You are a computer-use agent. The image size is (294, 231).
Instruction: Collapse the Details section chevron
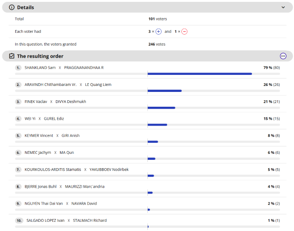(x=283, y=7)
